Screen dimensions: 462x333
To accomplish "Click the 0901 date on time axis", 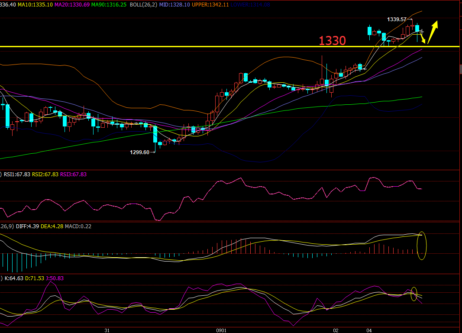I will pyautogui.click(x=221, y=330).
